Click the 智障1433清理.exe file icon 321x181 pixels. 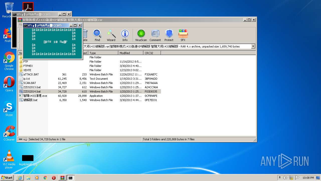point(21,96)
